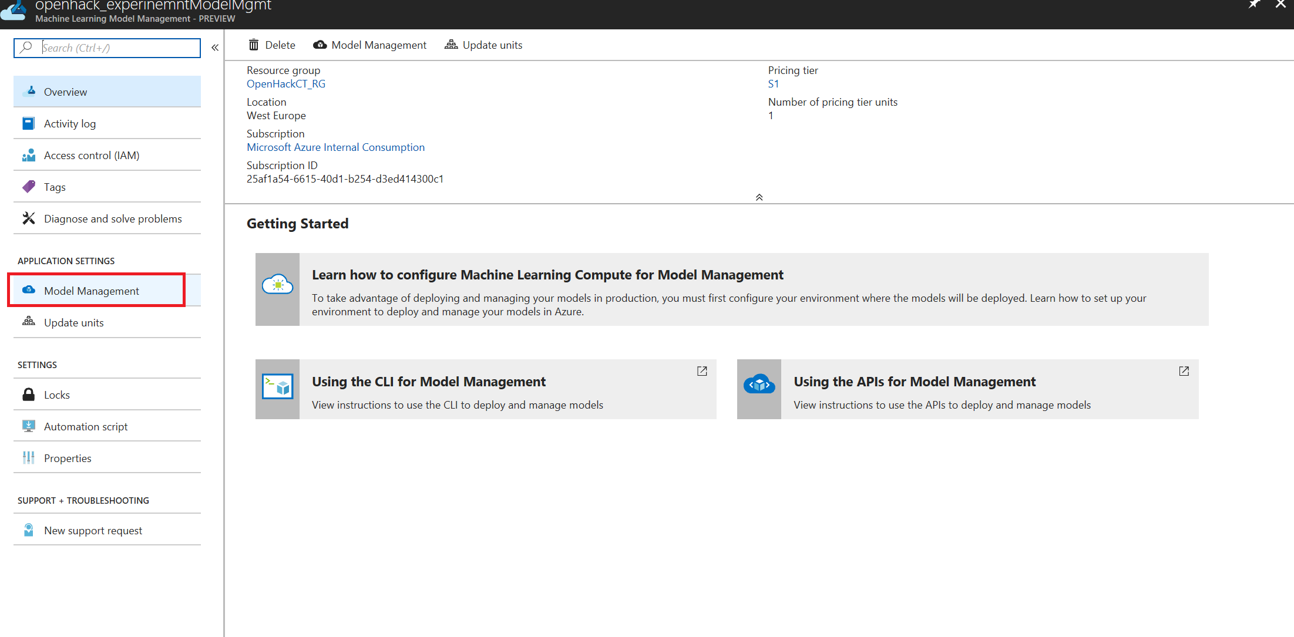
Task: Click the purple Tags icon
Action: (x=29, y=187)
